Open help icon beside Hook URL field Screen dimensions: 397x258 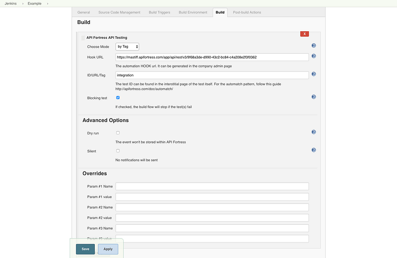[x=314, y=56]
